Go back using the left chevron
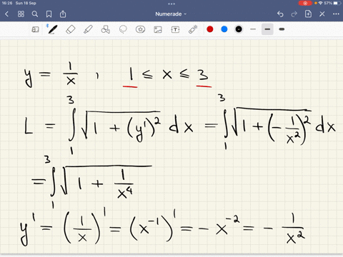343x257 pixels. pyautogui.click(x=6, y=14)
